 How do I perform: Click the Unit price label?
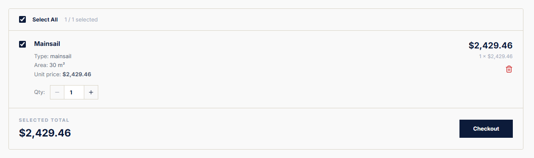click(47, 74)
